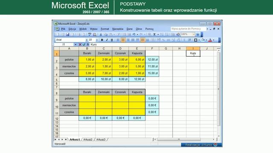Apply borders using the Borders icon

pos(195,40)
